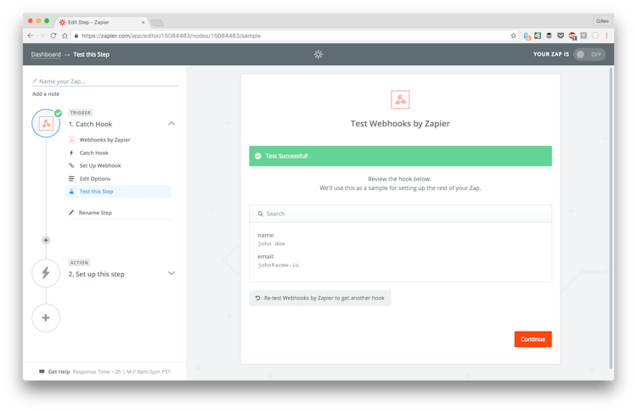Viewport: 637px width, 413px height.
Task: Click Re-test Webhooks by Zapier button
Action: [x=320, y=298]
